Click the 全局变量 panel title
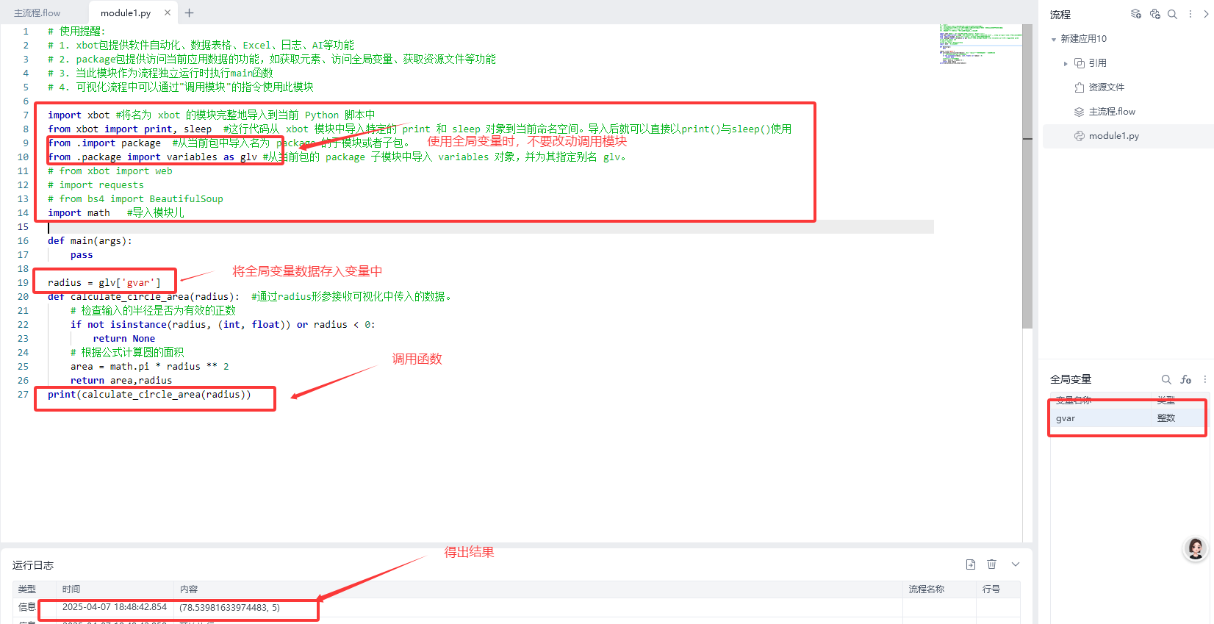This screenshot has height=624, width=1214. point(1070,379)
